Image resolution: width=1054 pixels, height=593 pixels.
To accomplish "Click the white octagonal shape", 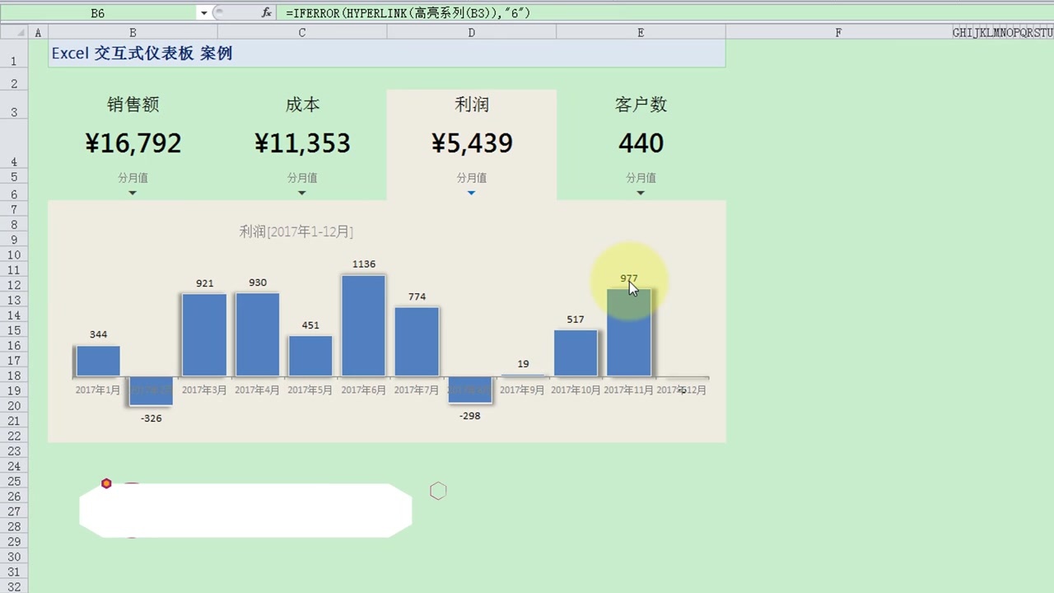I will [245, 511].
